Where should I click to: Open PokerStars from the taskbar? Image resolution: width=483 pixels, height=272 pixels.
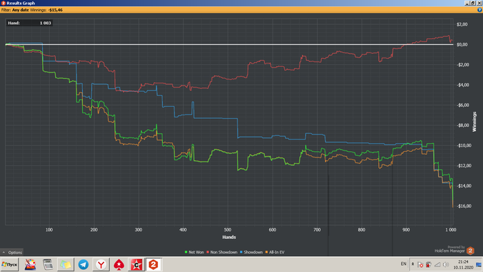click(x=119, y=264)
